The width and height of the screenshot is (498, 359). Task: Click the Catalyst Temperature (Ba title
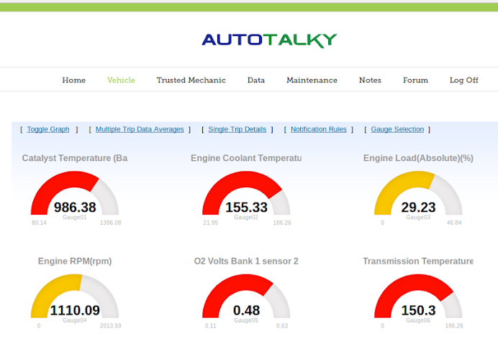click(75, 158)
